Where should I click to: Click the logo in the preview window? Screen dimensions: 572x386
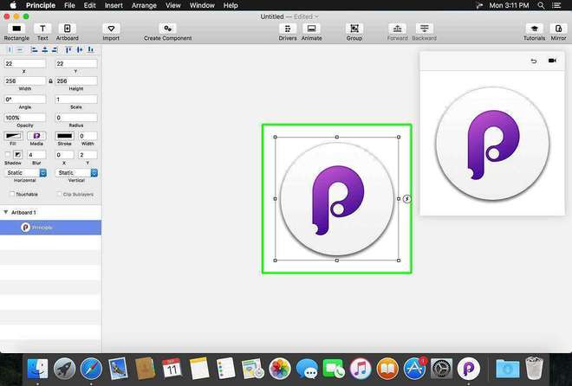coord(492,144)
